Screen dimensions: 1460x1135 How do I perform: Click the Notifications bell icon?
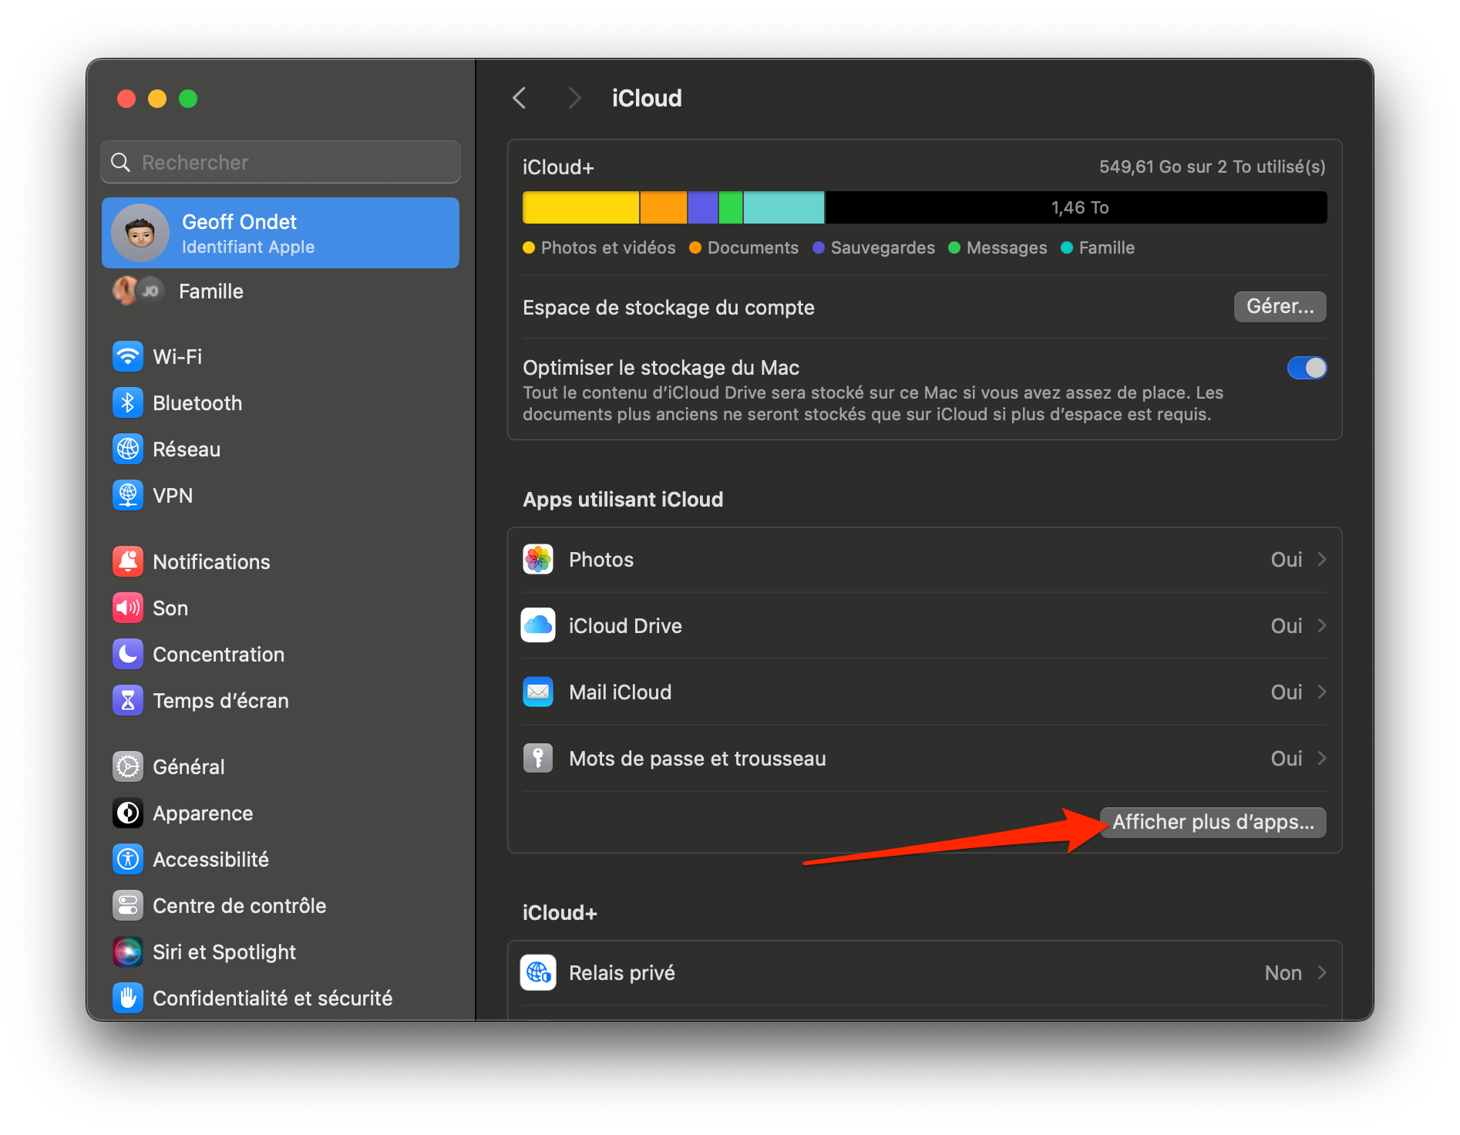point(128,561)
